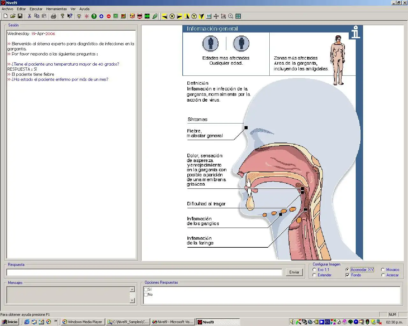Click the yellow circle X icon
Viewport: 408px width, 326px height.
(172, 16)
